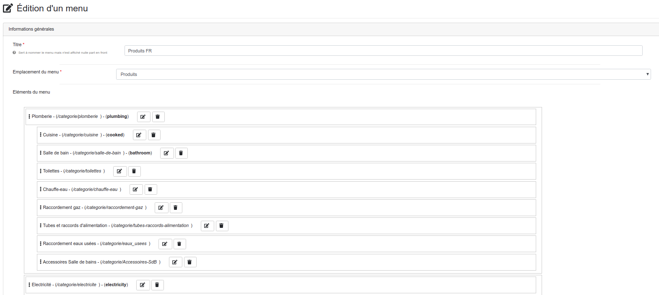
Task: Edit the Toilettes menu entry
Action: pos(120,171)
